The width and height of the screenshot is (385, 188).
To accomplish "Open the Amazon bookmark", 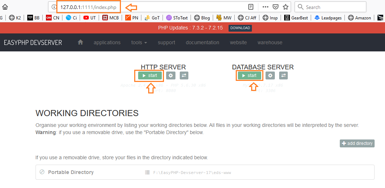I will (360, 18).
